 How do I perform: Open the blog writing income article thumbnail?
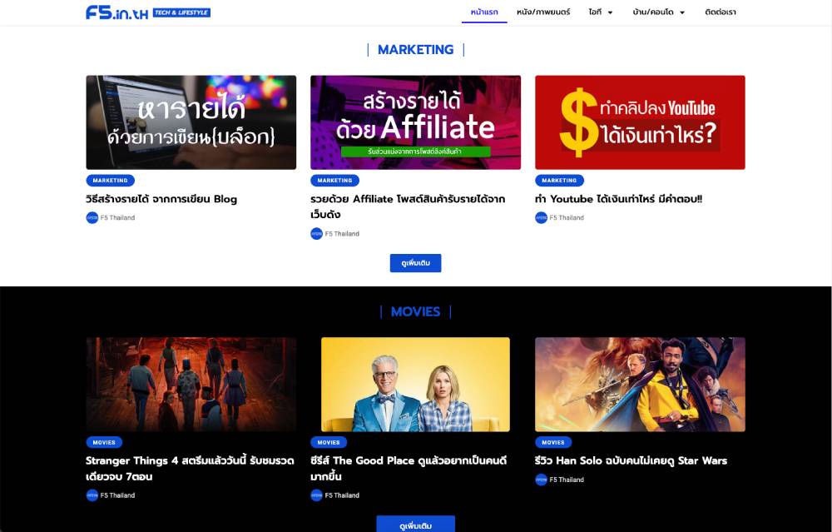point(191,122)
